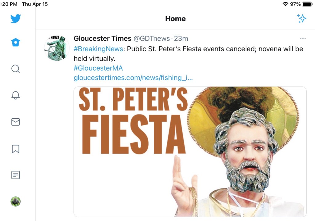315x221 pixels.
Task: Go to the Home timeline icon
Action: (16, 42)
